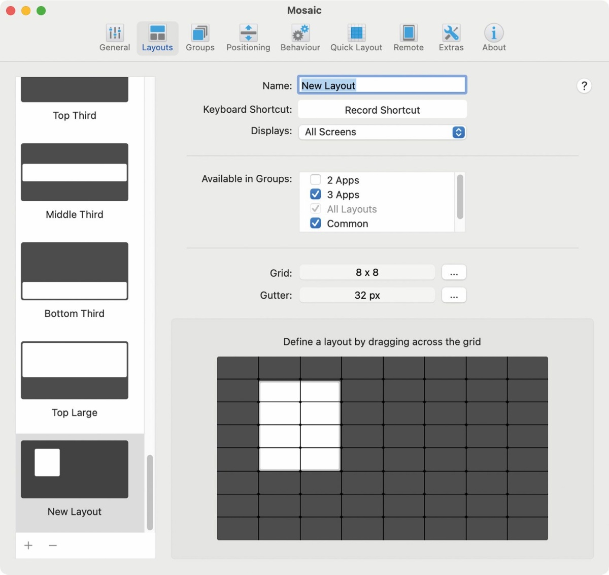609x575 pixels.
Task: Click the '3 Apps' group label
Action: click(x=343, y=195)
